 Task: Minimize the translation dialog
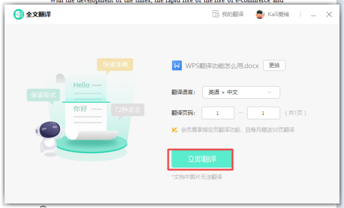click(x=313, y=15)
